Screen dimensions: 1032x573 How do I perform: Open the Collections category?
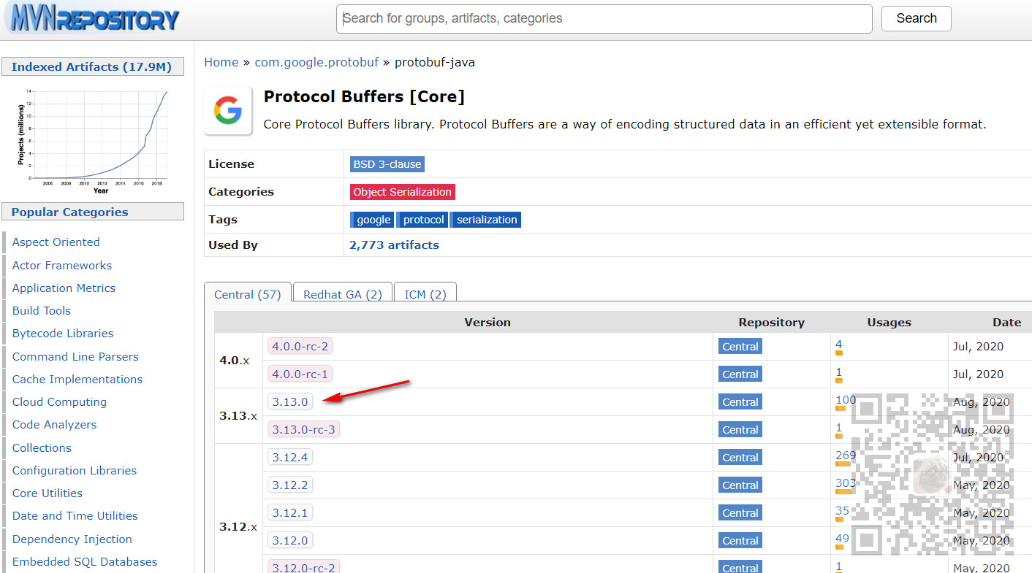(42, 447)
